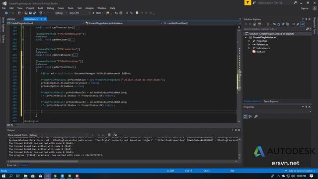318x179 pixels.
Task: Collapse the CreatePluginAutocad project node
Action: [x=246, y=38]
